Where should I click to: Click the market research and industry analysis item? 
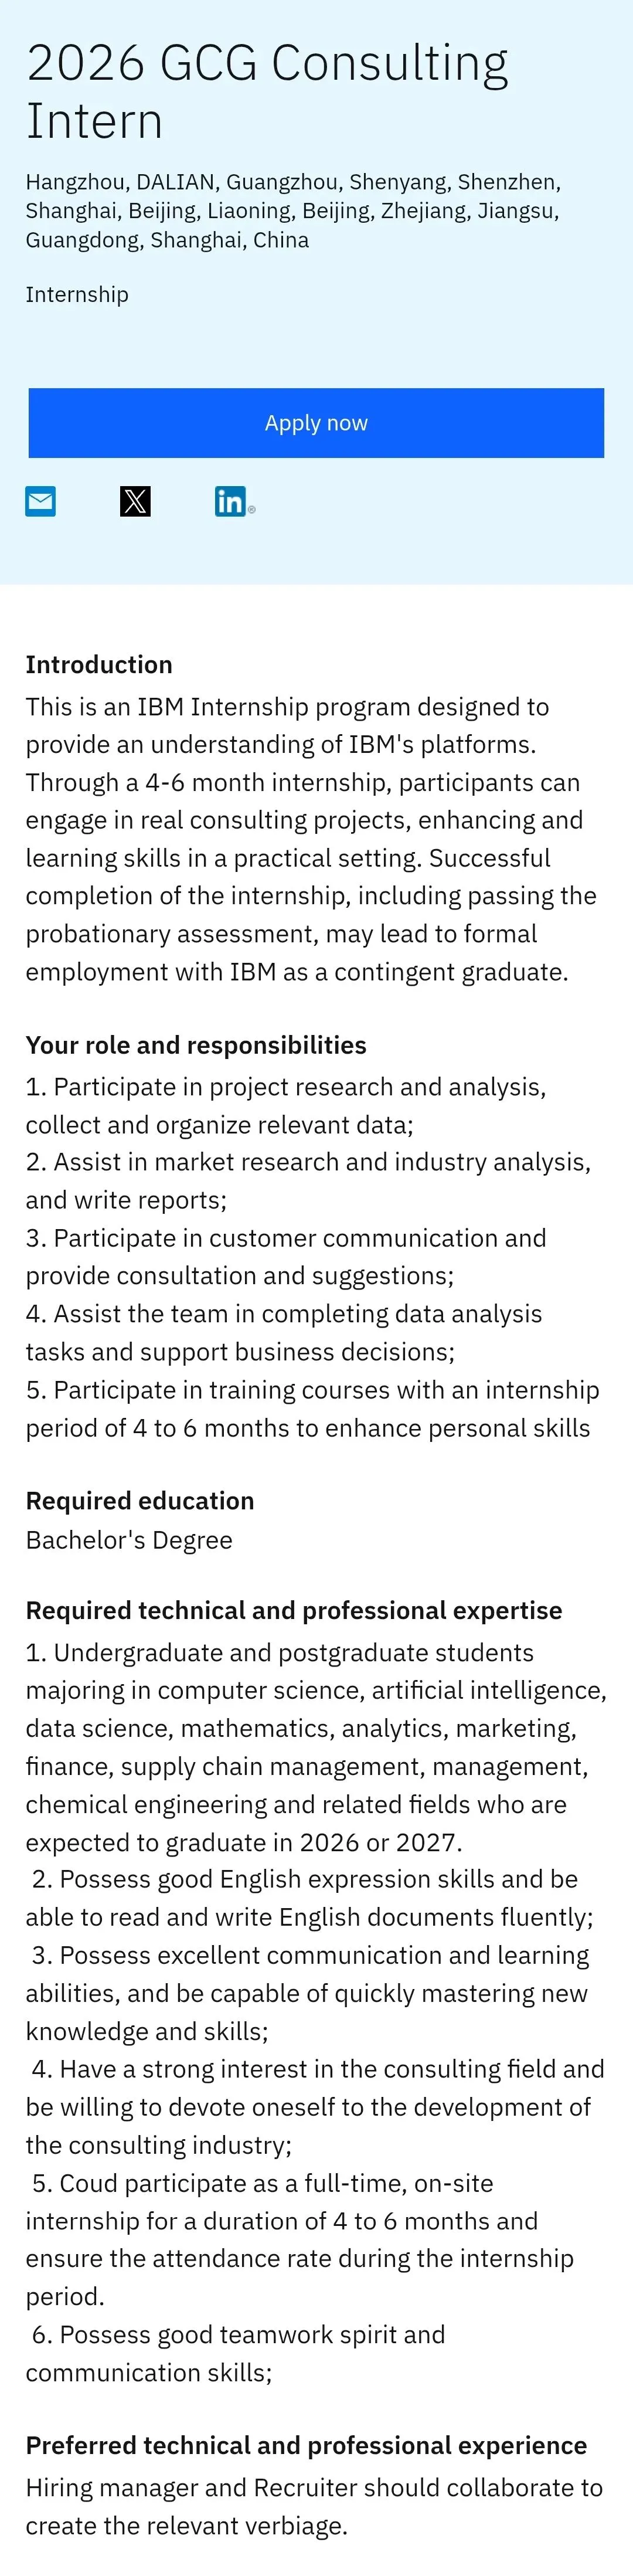point(308,1181)
